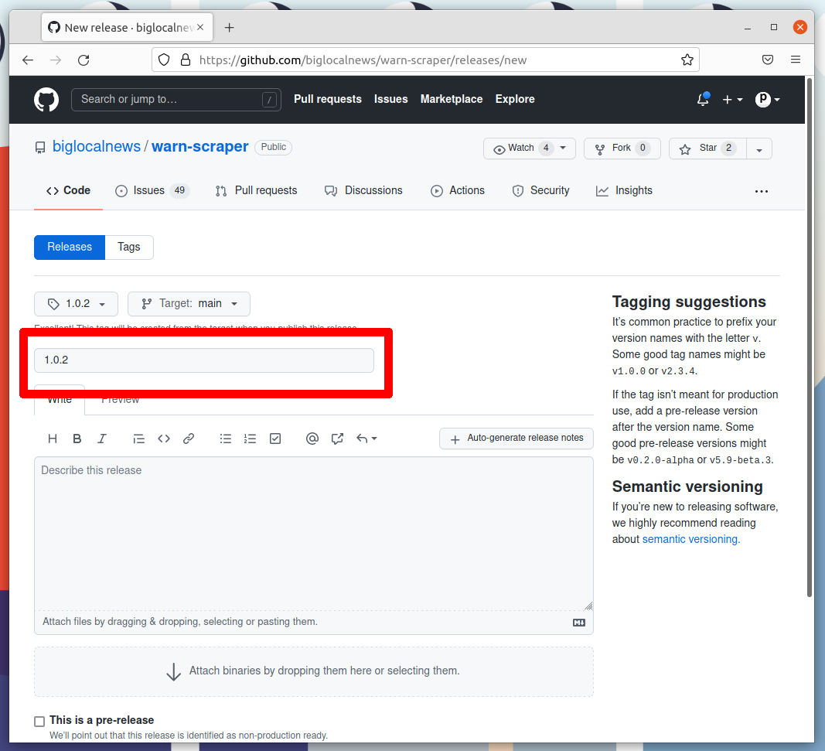The width and height of the screenshot is (825, 751).
Task: View the Insights tab
Action: point(624,190)
